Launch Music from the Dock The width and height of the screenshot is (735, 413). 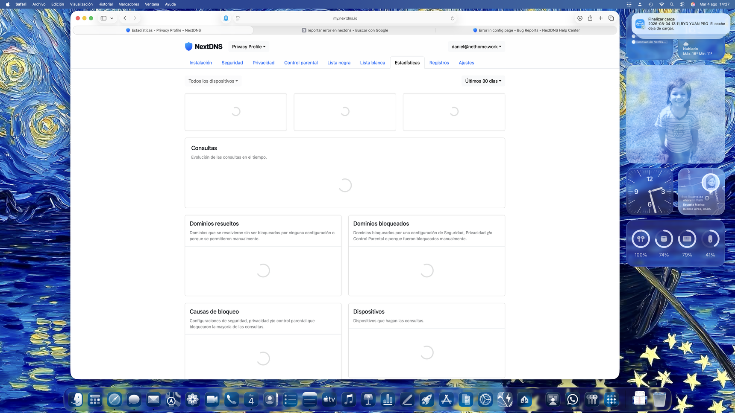pos(349,400)
